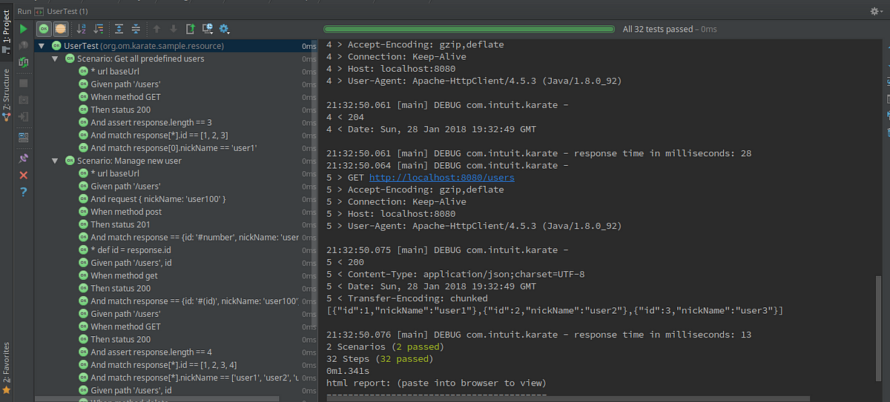
Task: Click console JSON response line with user1
Action: click(555, 310)
